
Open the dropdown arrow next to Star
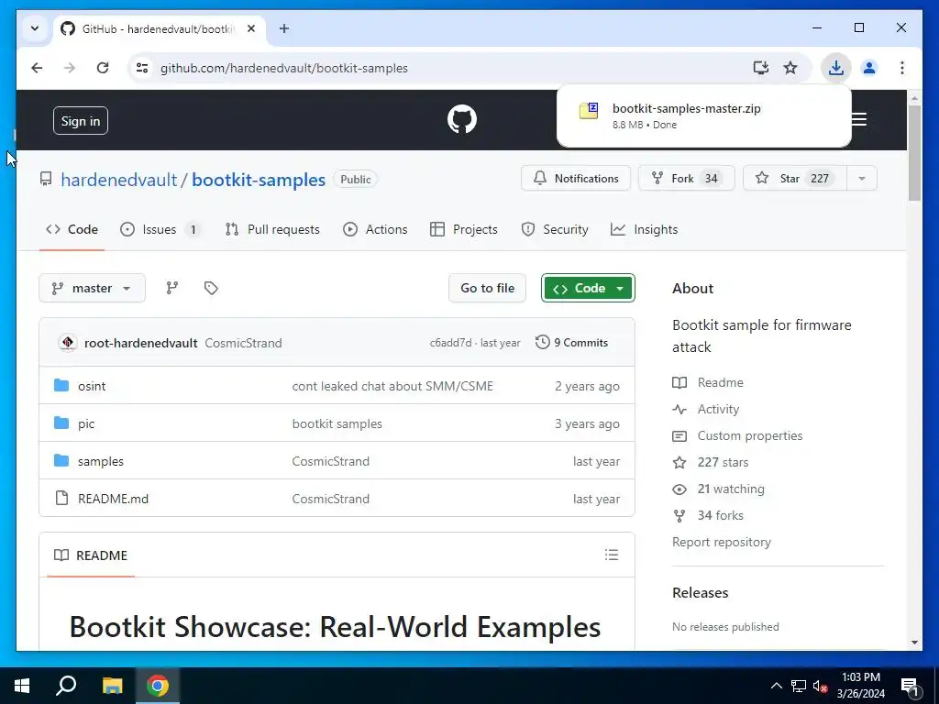point(862,179)
